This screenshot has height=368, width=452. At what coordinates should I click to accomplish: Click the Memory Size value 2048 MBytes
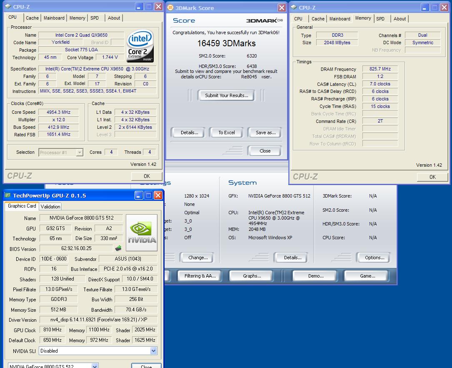(x=337, y=43)
